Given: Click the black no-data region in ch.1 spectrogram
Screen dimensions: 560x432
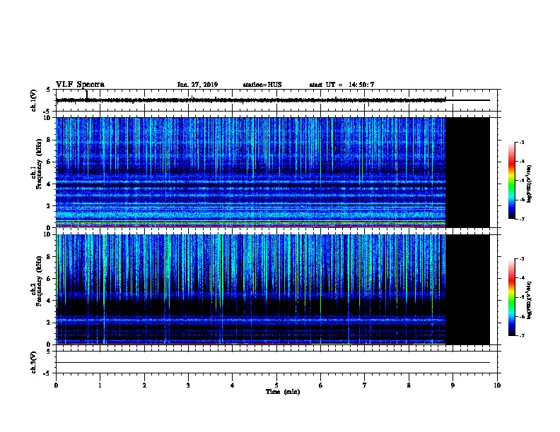Looking at the screenshot, I should tap(467, 172).
